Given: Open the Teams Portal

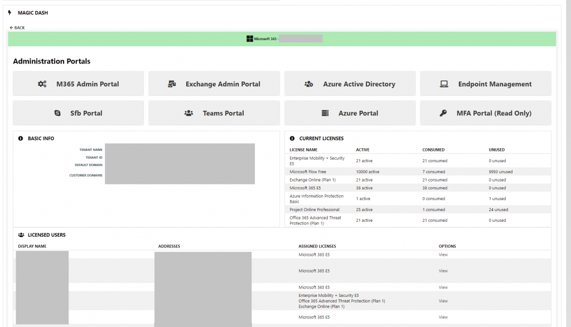Looking at the screenshot, I should coord(214,113).
